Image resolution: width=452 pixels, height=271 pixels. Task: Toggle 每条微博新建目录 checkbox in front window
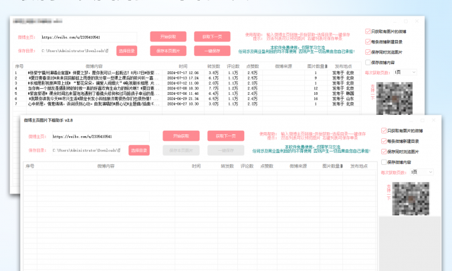[384, 141]
